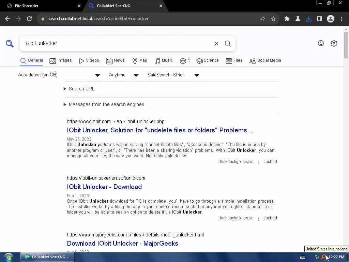This screenshot has height=262, width=349.
Task: Click the iobit-unlocker.en.softonic.com URL text
Action: point(106,178)
